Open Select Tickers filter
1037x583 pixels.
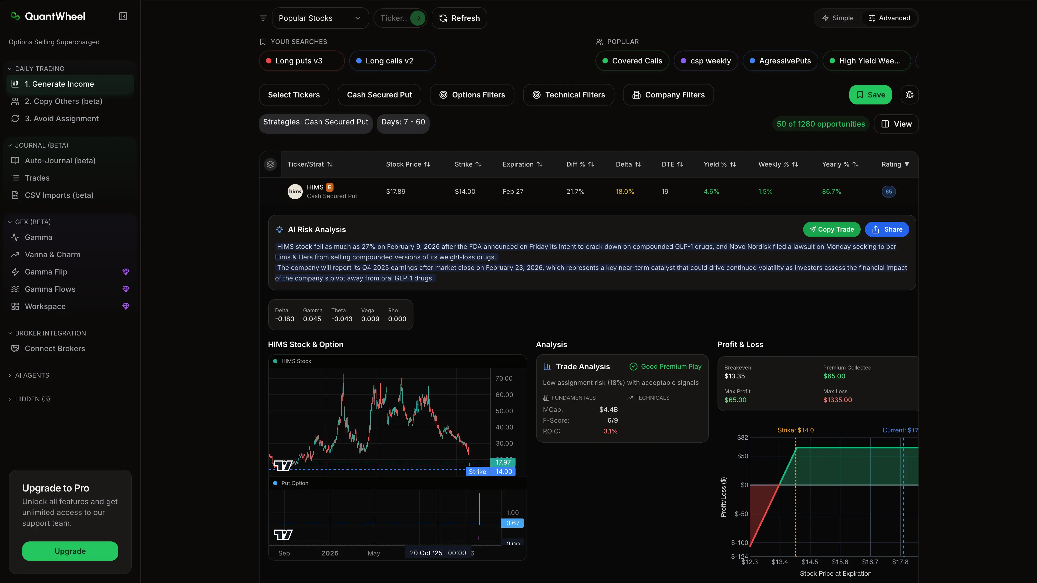(x=294, y=95)
